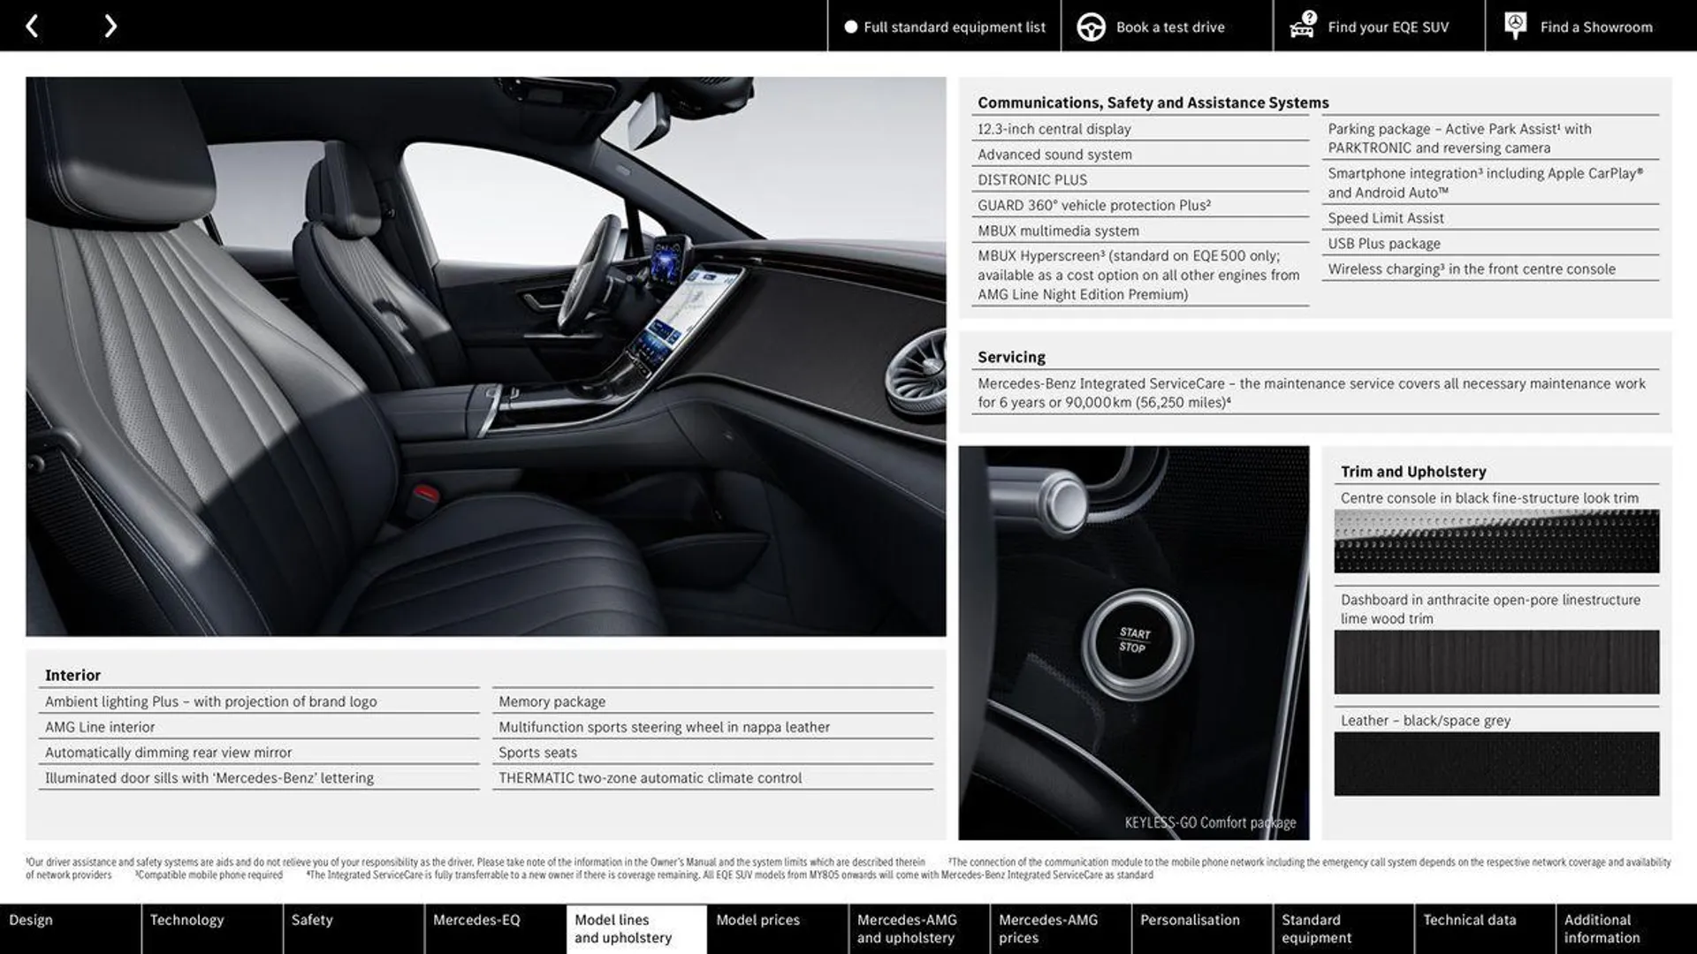Click 'MBUX multimedia system' row
Image resolution: width=1697 pixels, height=954 pixels.
[1140, 231]
